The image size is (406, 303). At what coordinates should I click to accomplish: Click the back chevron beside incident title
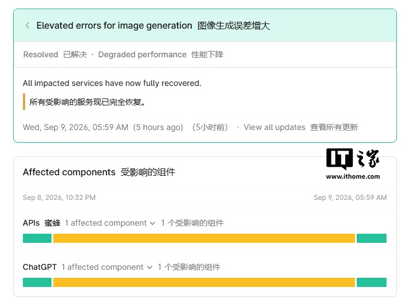pyautogui.click(x=27, y=25)
